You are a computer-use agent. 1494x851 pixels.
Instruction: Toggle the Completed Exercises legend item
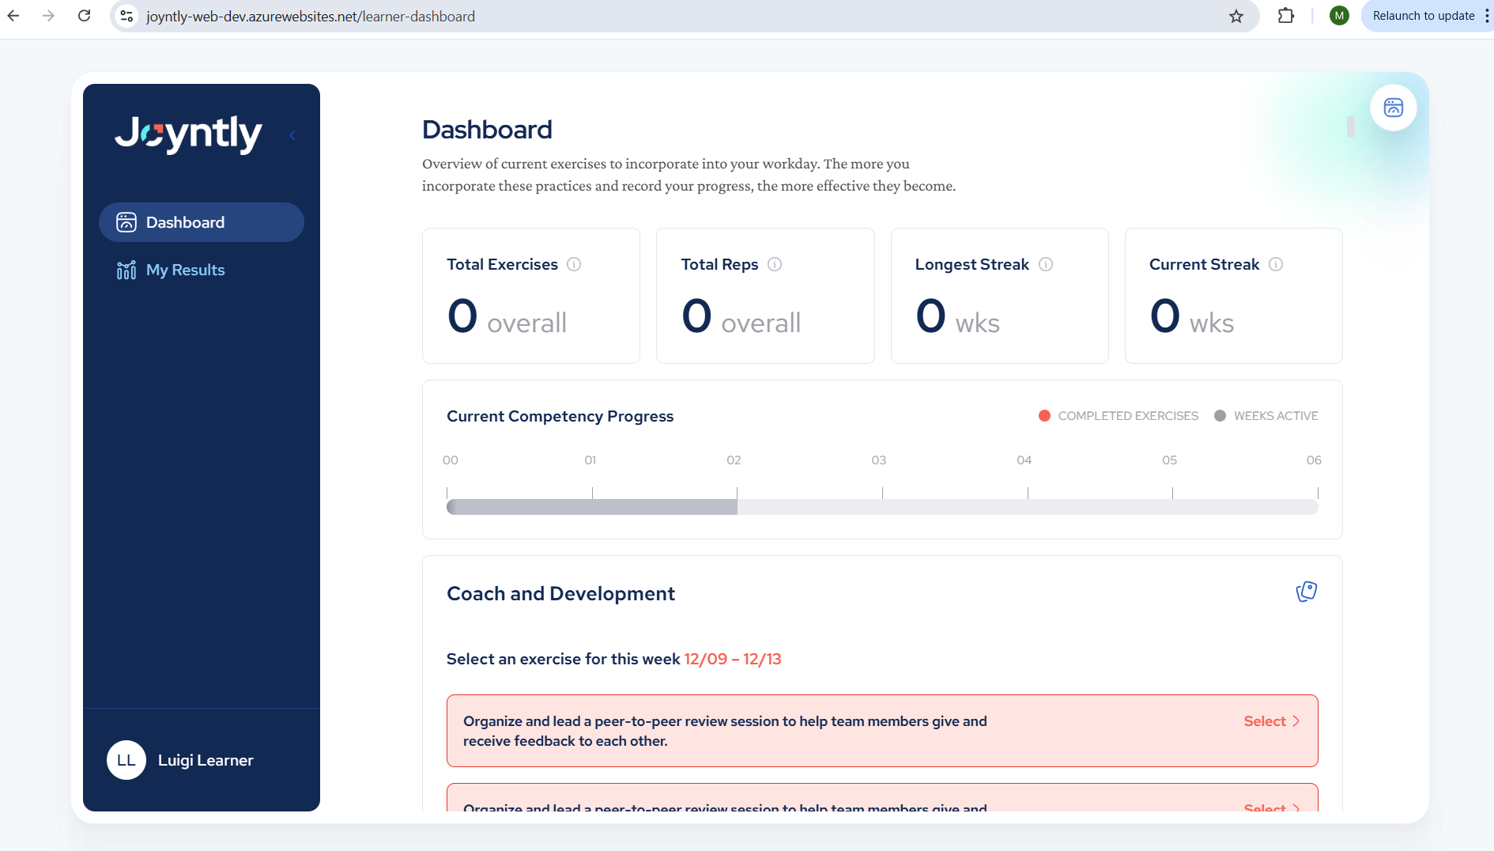pos(1118,416)
